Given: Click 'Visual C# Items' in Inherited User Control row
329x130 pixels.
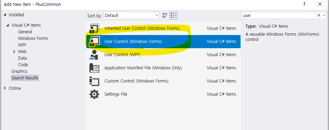Looking at the screenshot, I should pos(221,28).
